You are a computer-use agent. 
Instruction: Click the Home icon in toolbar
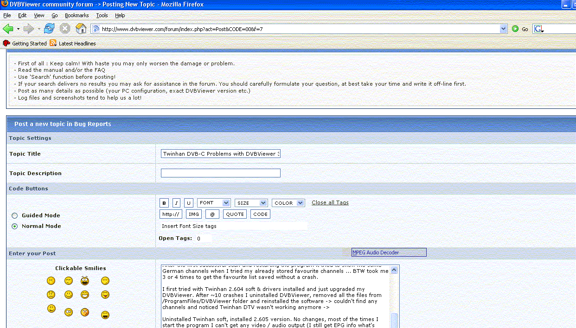tap(81, 29)
